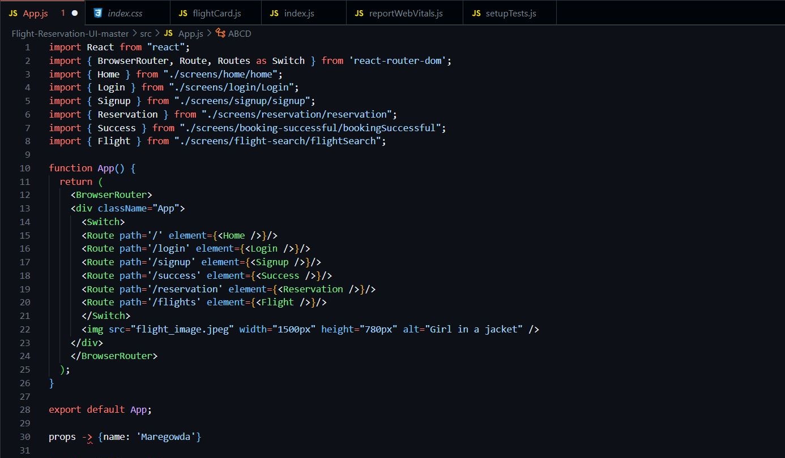Click the unsaved-changes dot on App.js tab

coord(75,13)
